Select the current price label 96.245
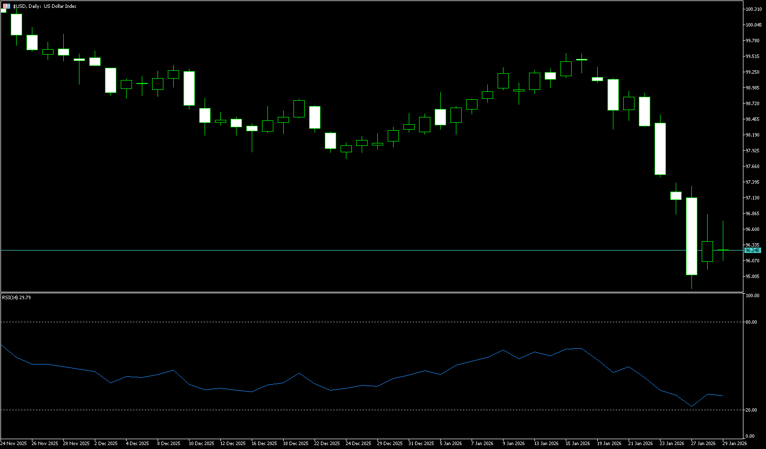Image resolution: width=766 pixels, height=449 pixels. click(752, 251)
